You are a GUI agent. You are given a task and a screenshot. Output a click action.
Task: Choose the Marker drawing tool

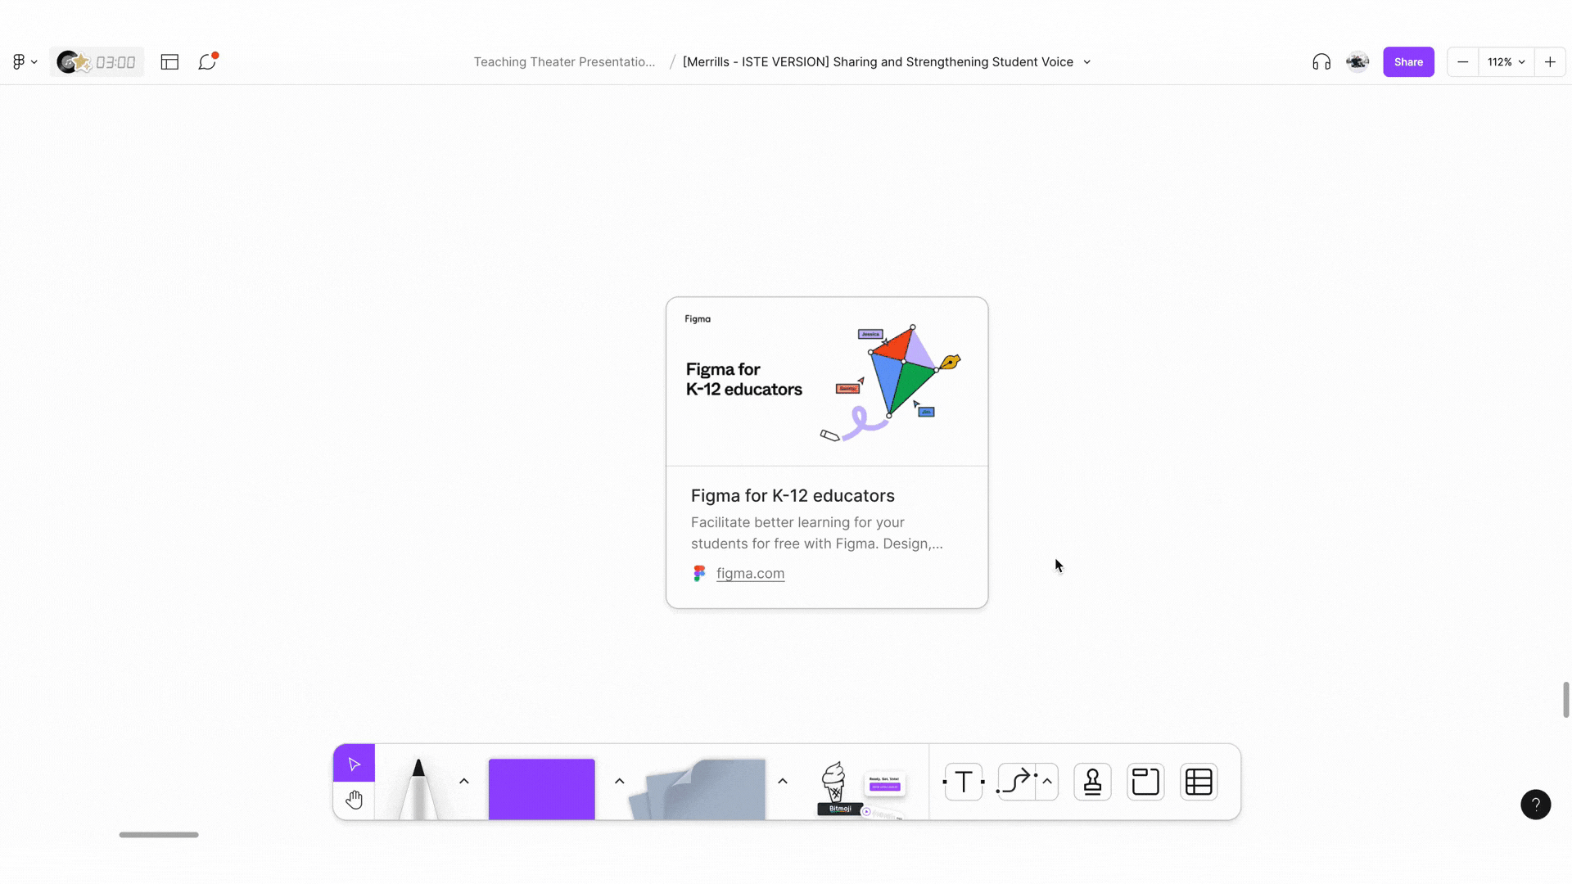(419, 786)
